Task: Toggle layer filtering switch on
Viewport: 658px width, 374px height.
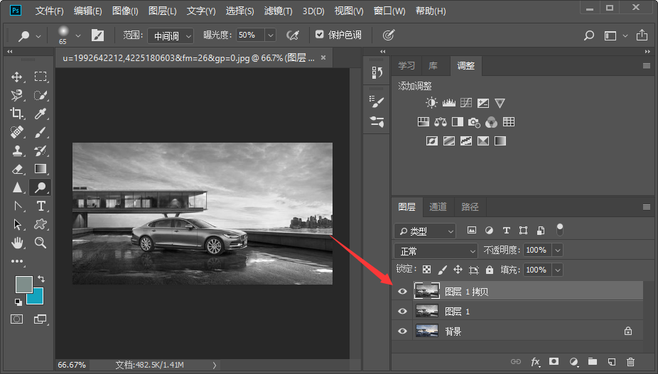Action: coord(559,230)
